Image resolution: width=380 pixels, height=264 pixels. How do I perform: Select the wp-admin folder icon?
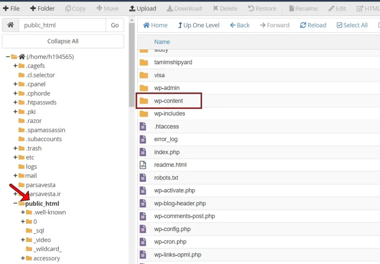pos(144,88)
